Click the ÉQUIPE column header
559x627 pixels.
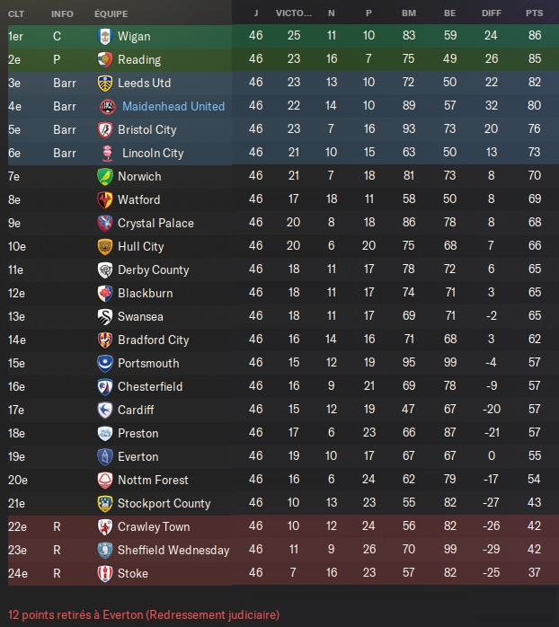click(x=111, y=14)
